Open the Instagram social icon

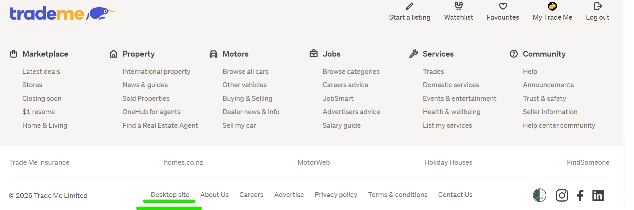[x=562, y=195]
